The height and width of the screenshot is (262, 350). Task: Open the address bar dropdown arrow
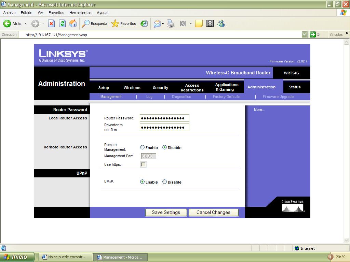(304, 34)
